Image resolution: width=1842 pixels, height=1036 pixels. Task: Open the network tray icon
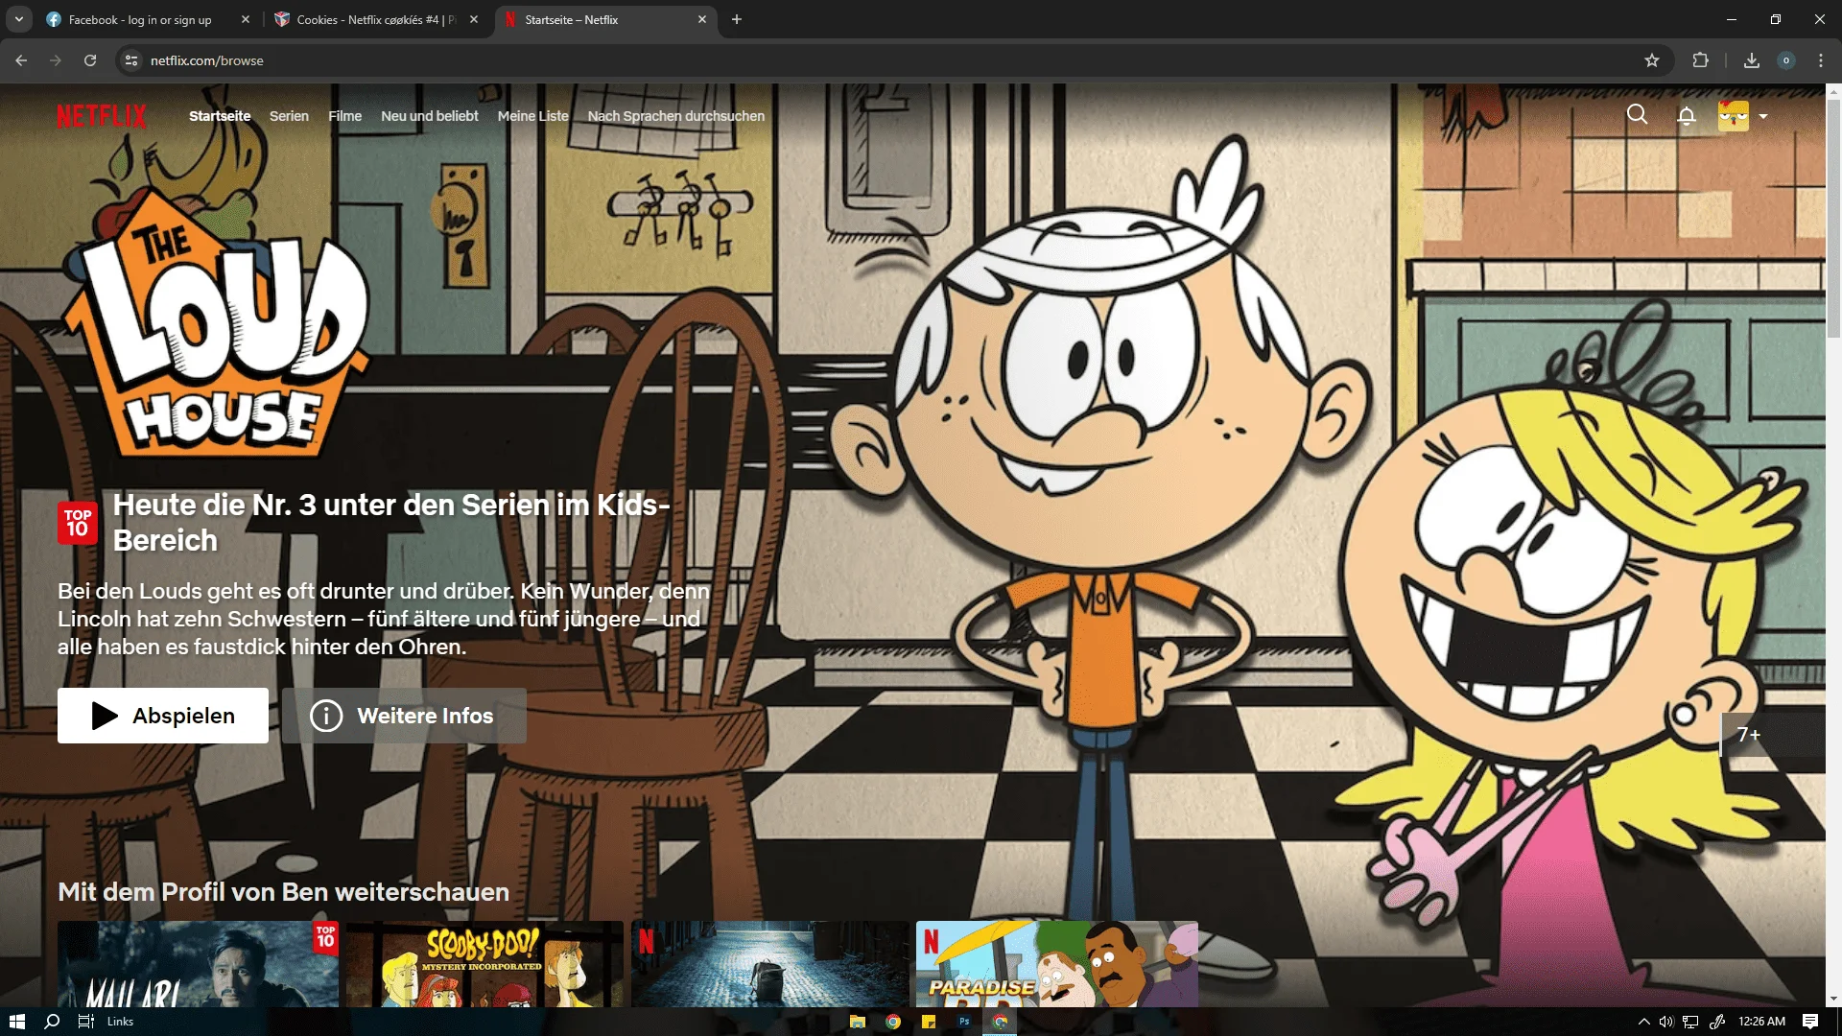[x=1690, y=1022]
